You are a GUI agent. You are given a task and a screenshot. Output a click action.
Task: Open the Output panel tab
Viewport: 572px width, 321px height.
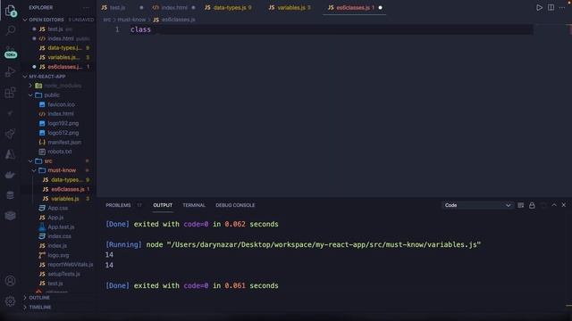point(163,205)
